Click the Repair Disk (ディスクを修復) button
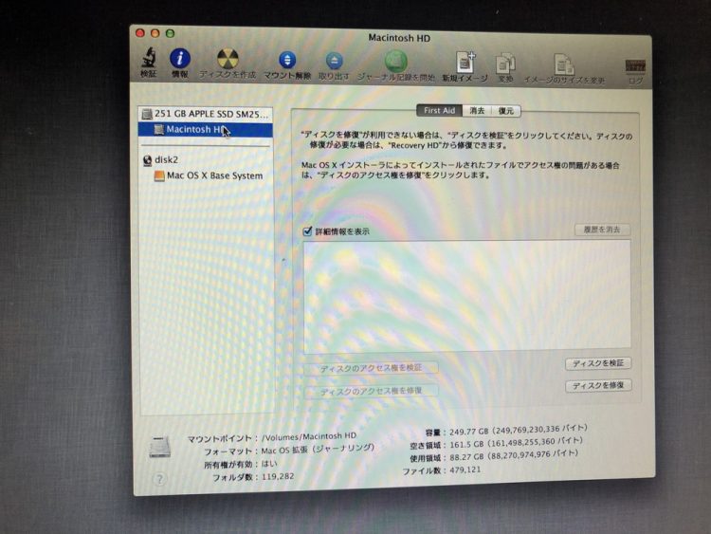Viewport: 711px width, 534px height. (598, 386)
